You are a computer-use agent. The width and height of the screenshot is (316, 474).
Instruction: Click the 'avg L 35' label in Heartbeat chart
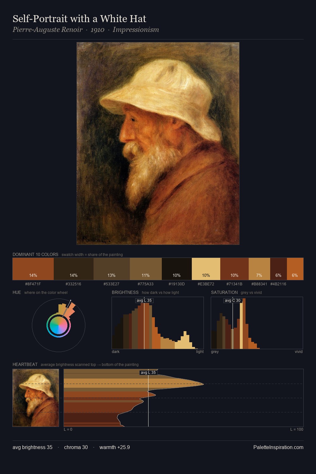(149, 373)
